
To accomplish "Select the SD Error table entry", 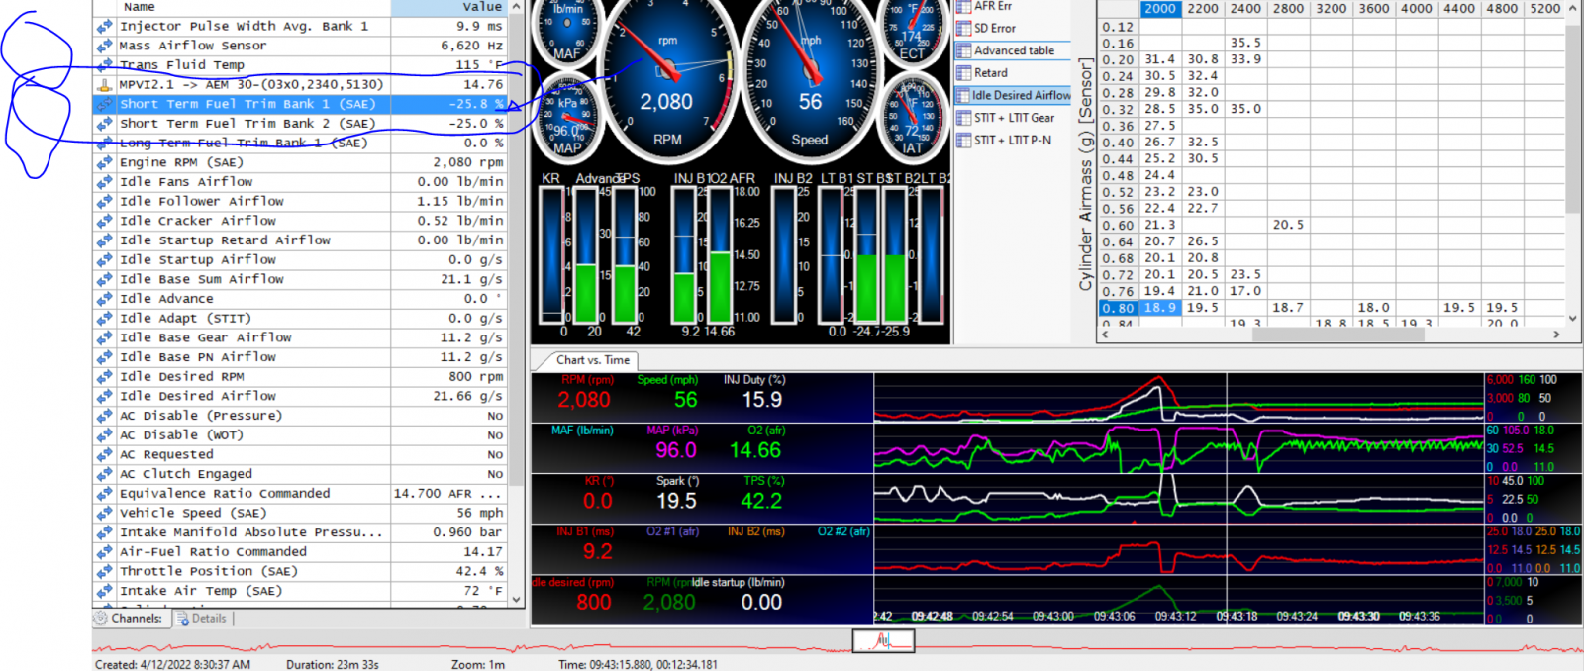I will tap(995, 28).
